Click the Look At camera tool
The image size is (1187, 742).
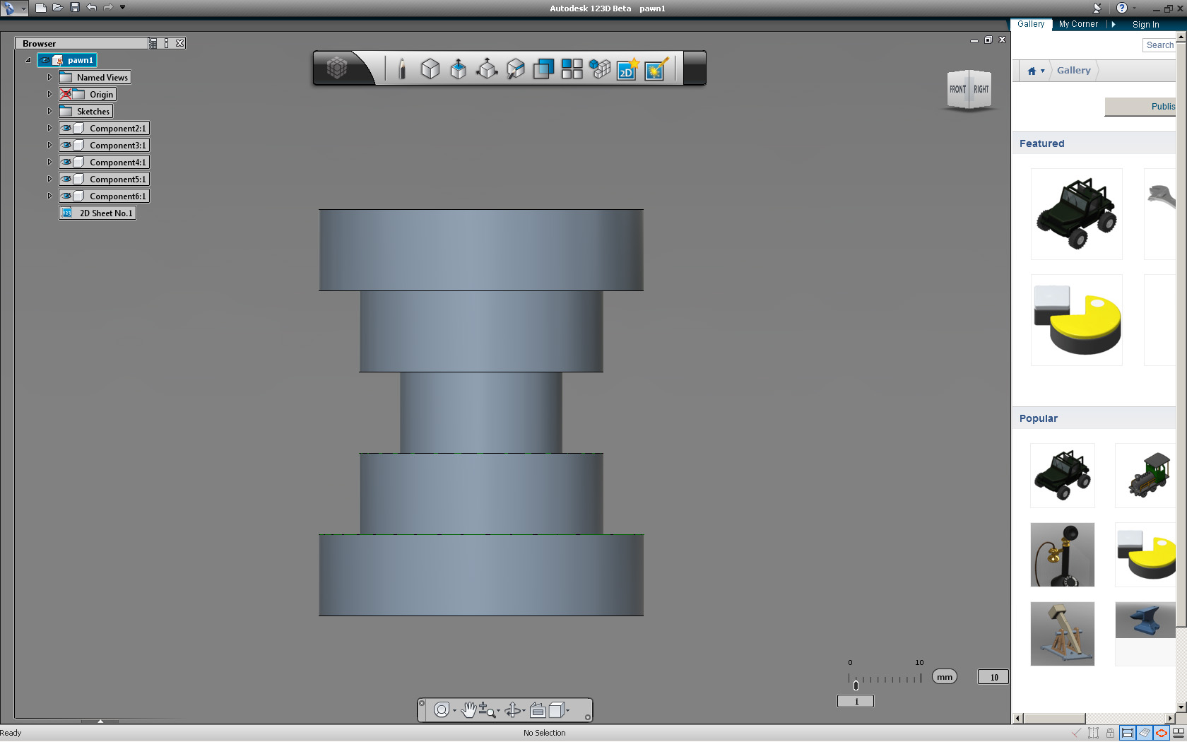[x=537, y=710]
